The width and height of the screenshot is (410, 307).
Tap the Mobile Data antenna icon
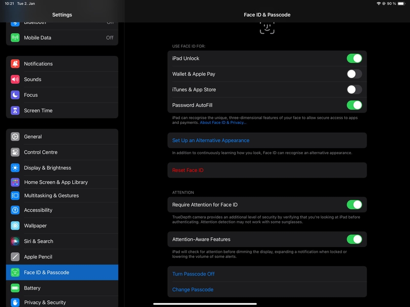15,37
